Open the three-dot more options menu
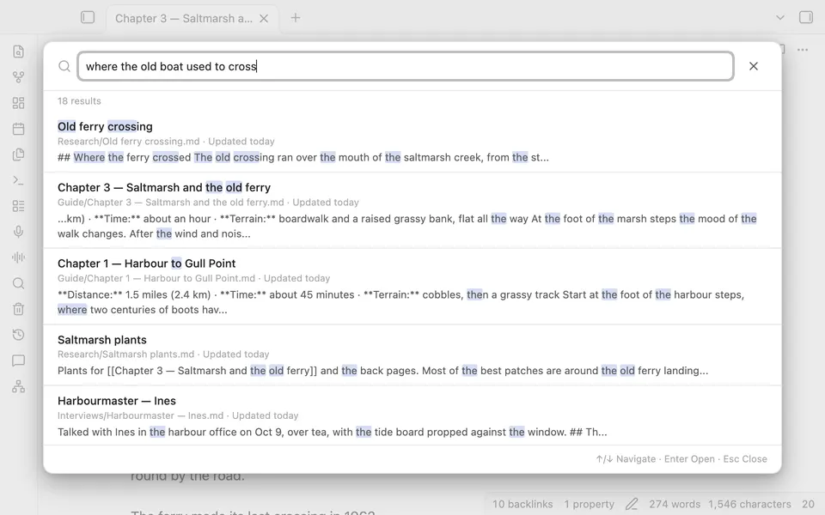The width and height of the screenshot is (825, 515). [803, 50]
